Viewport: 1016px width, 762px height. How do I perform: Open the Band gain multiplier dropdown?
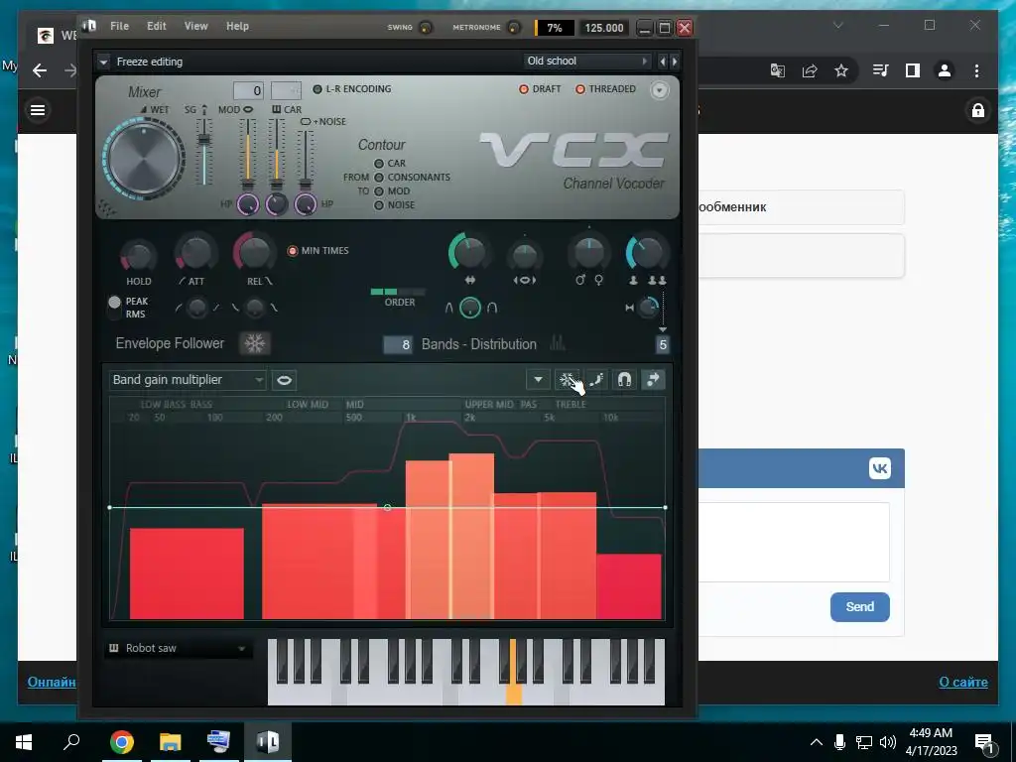tap(188, 380)
